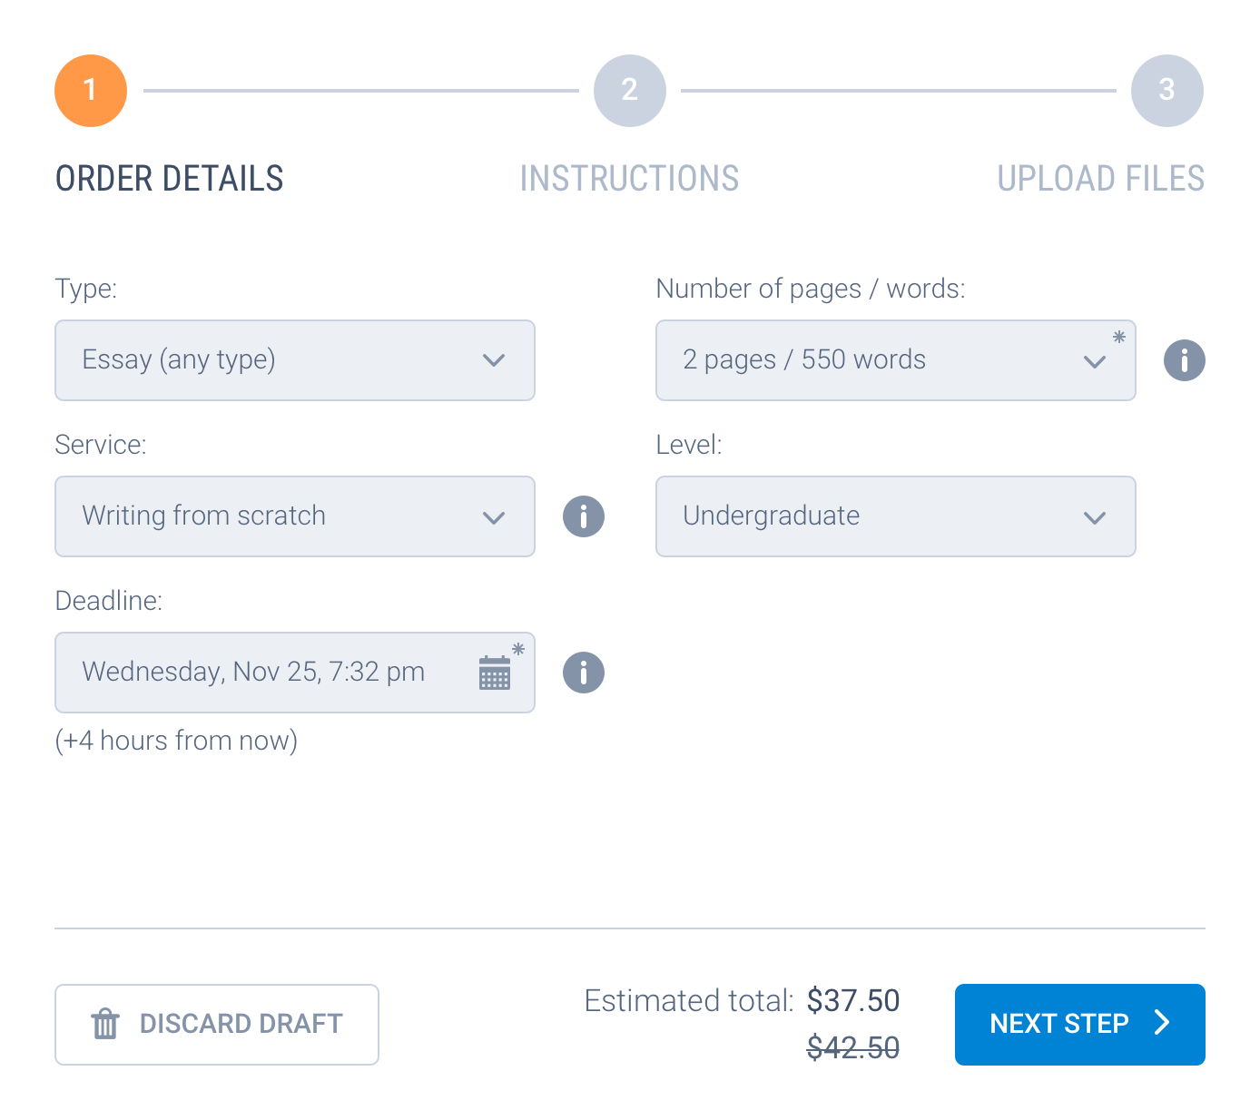Select the Order Details step label
Viewport: 1260px width, 1120px height.
170,179
